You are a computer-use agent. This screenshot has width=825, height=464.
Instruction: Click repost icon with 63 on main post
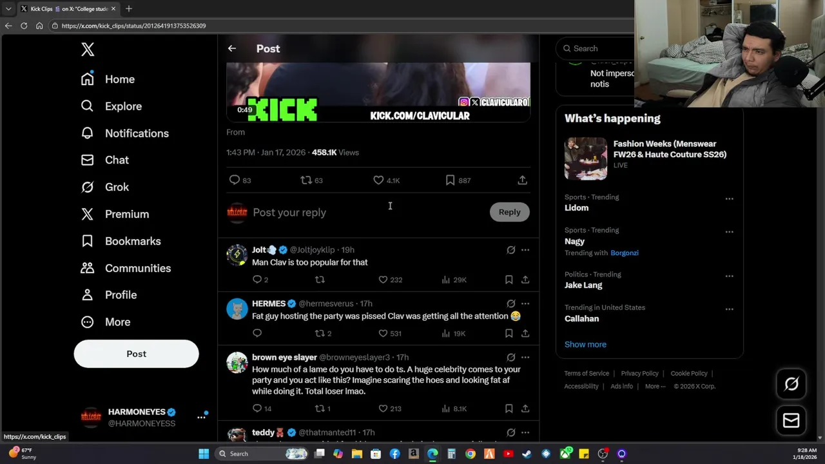[x=311, y=180]
